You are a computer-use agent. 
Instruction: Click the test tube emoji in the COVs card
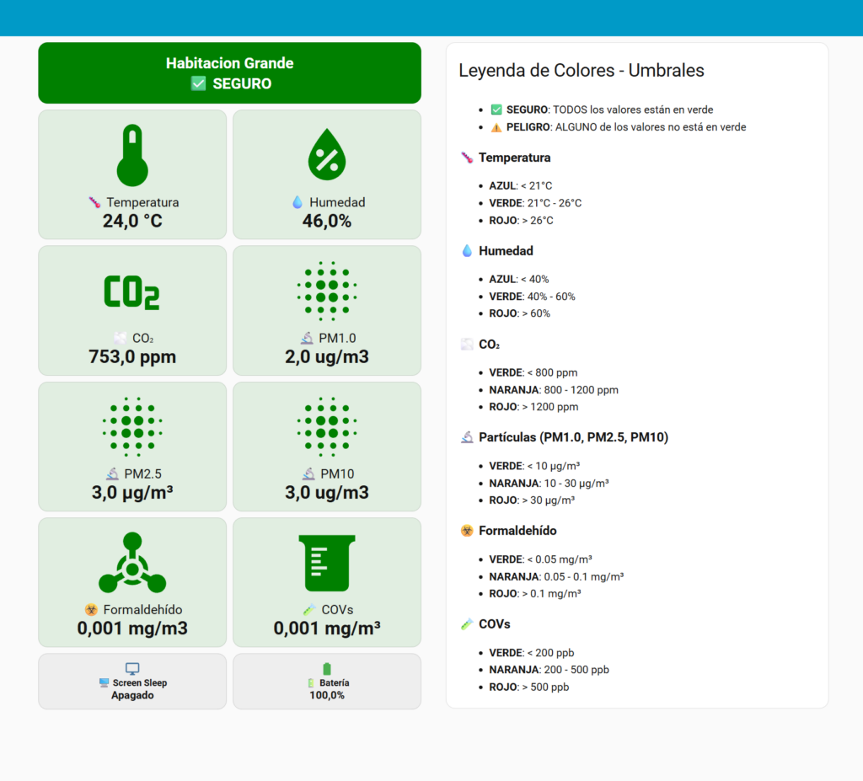[309, 610]
